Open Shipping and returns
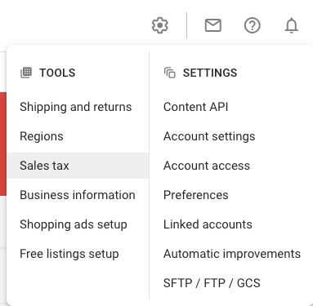The image size is (313, 306). point(76,107)
